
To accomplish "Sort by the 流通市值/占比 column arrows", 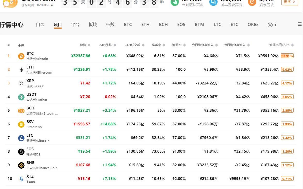I will pyautogui.click(x=292, y=45).
